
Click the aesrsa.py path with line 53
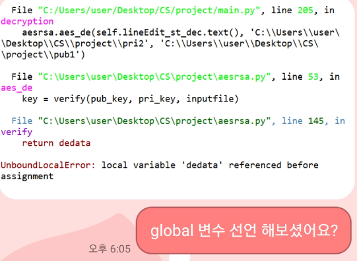click(154, 77)
